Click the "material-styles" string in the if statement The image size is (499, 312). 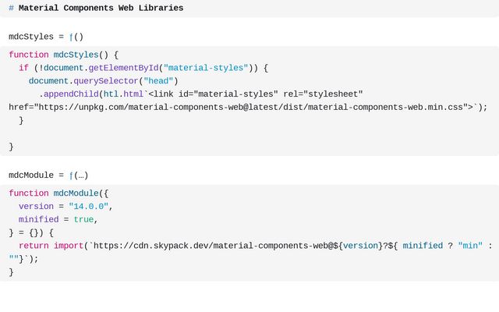point(206,68)
